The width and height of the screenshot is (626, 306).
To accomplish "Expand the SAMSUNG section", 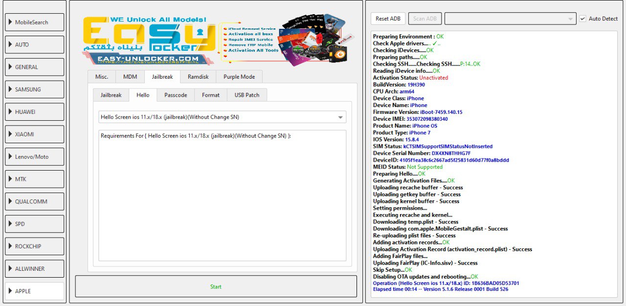I will [35, 89].
